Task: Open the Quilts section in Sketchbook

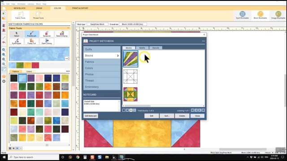Action: 102,49
